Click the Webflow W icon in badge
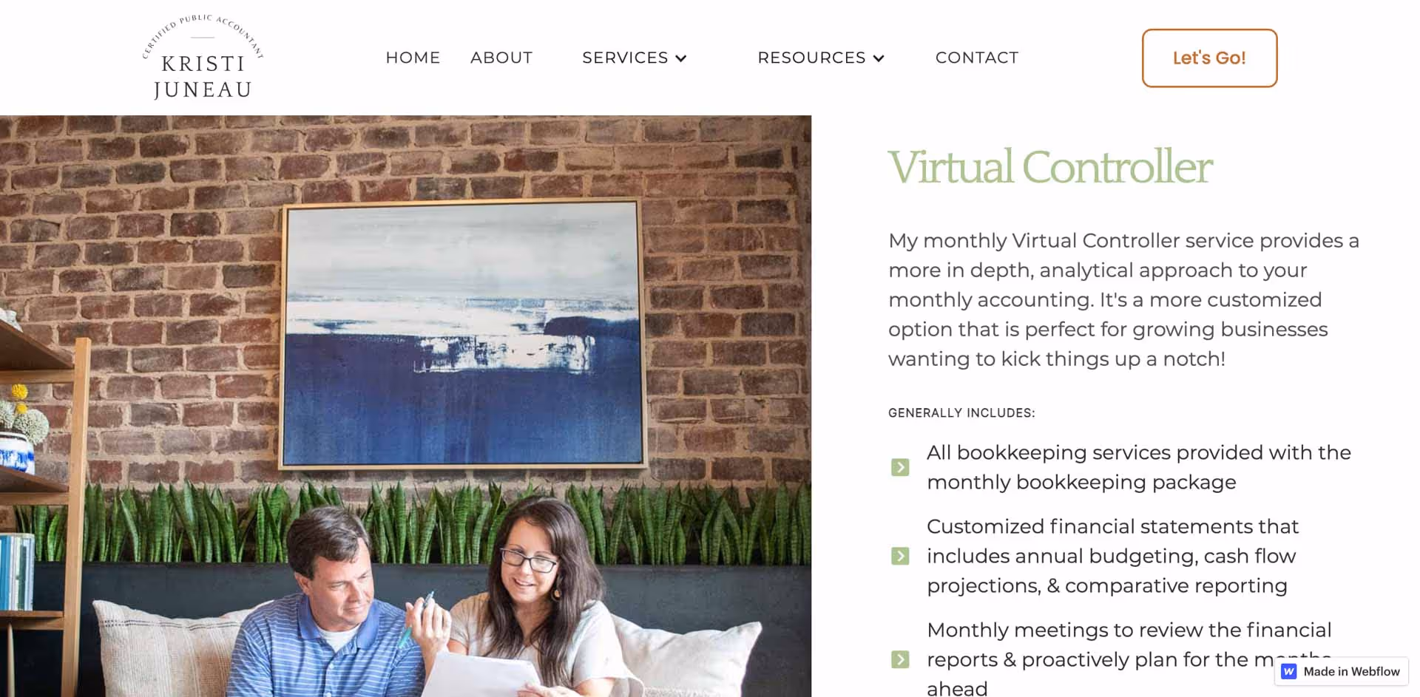 click(1289, 671)
